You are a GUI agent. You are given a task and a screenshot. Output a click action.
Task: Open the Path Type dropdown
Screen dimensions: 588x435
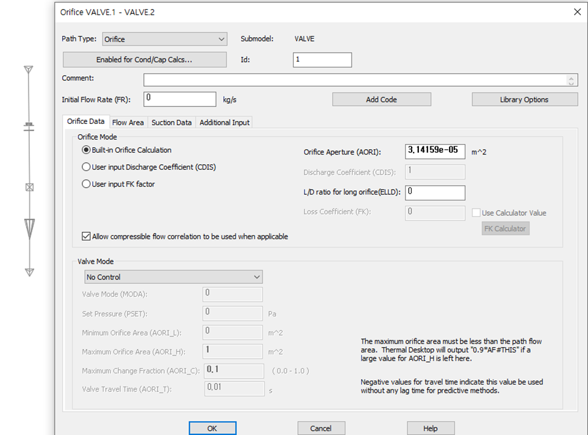[165, 39]
